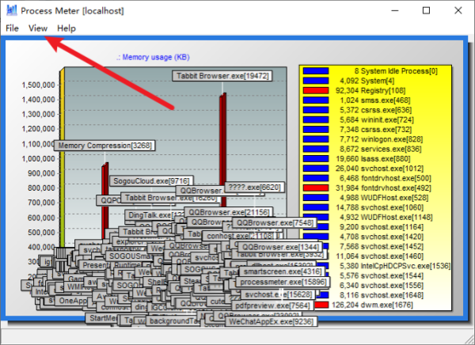
Task: Click the SogouCloud.exe[9716] label
Action: click(151, 181)
